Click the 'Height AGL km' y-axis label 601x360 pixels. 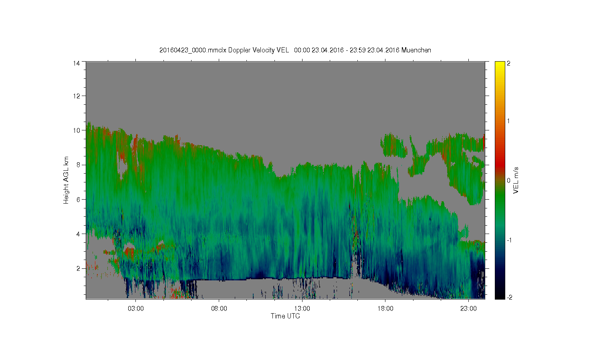[66, 180]
